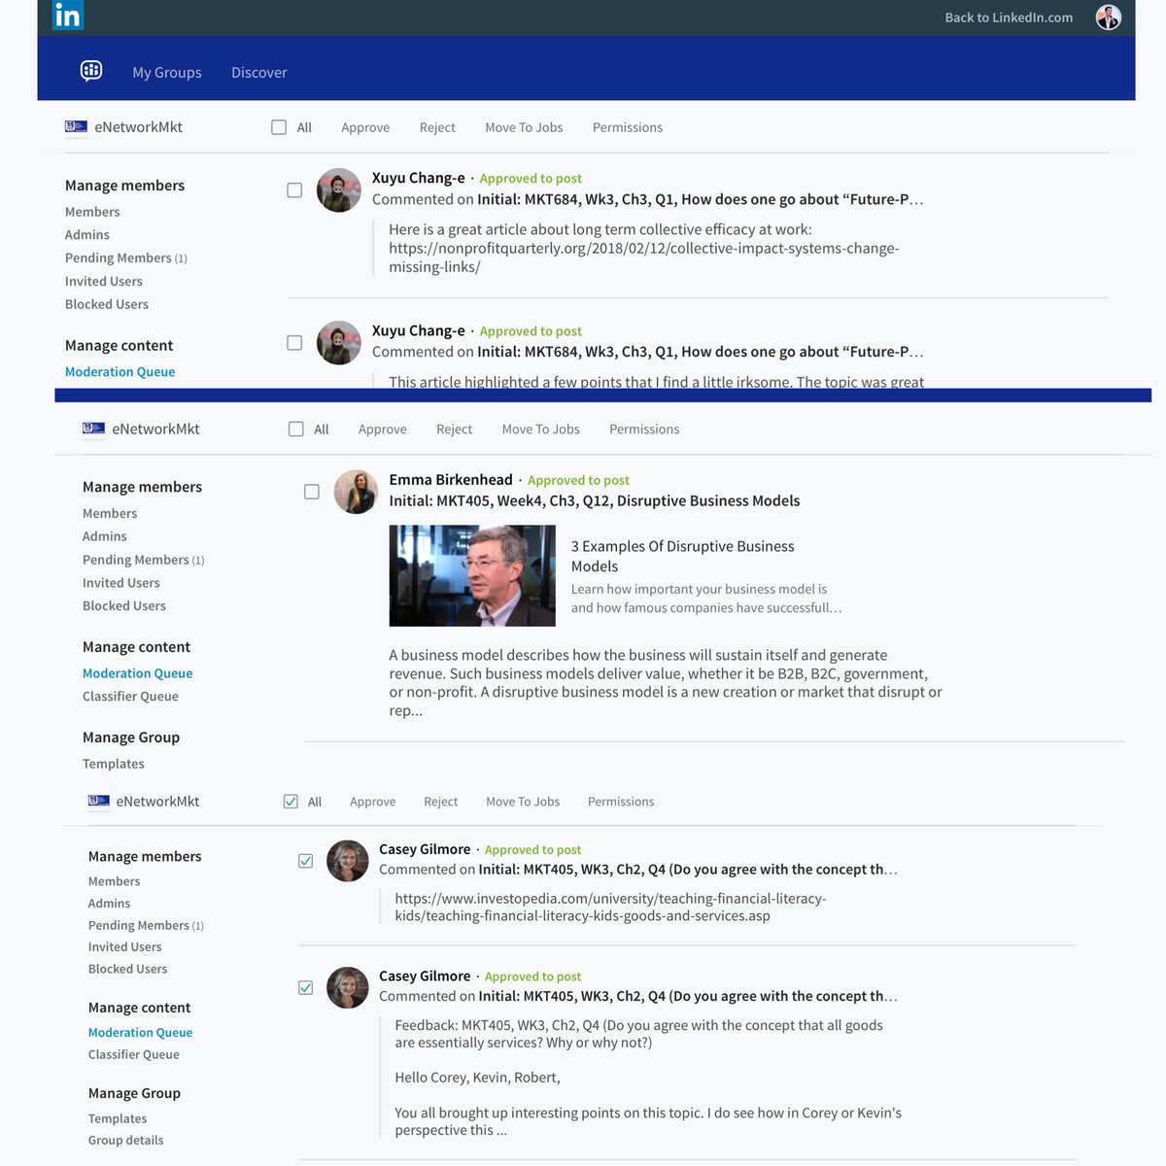1166x1166 pixels.
Task: Open Permissions above Emma Birkenhead's post
Action: tap(644, 429)
